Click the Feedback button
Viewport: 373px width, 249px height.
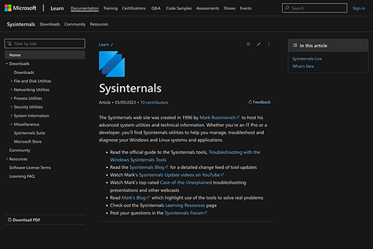[259, 102]
